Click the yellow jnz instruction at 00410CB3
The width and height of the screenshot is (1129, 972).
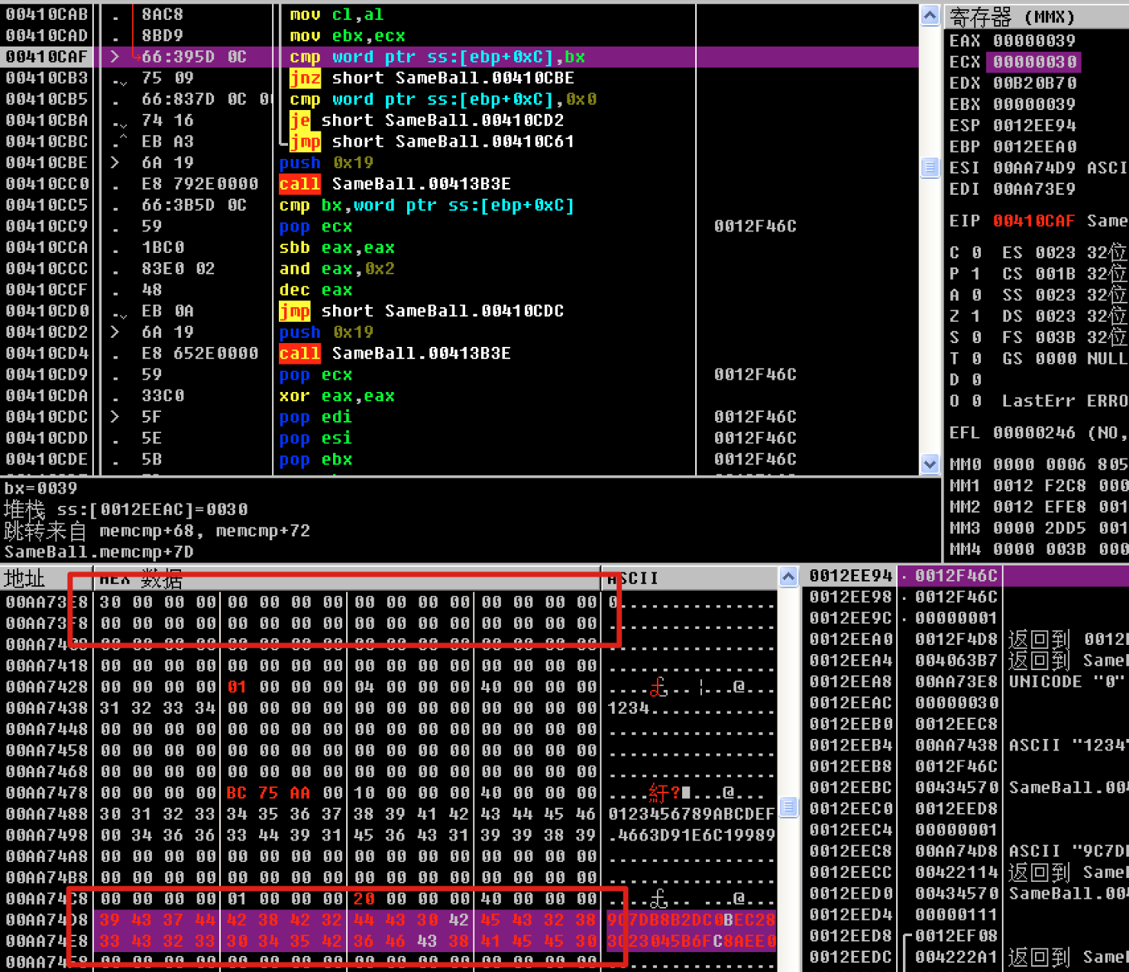click(x=305, y=78)
